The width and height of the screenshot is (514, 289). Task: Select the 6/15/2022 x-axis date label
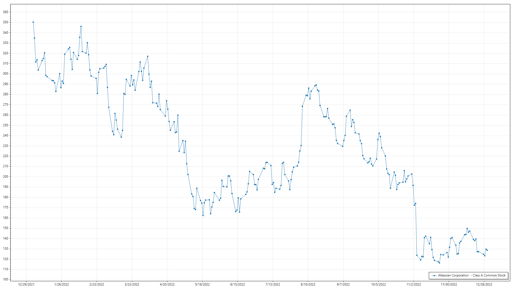(x=237, y=284)
